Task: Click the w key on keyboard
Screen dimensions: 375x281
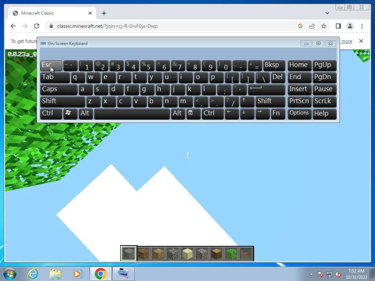Action: point(93,78)
